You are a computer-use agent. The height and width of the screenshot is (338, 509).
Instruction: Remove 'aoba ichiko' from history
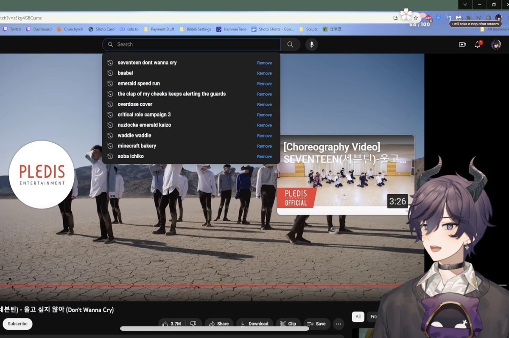(264, 157)
